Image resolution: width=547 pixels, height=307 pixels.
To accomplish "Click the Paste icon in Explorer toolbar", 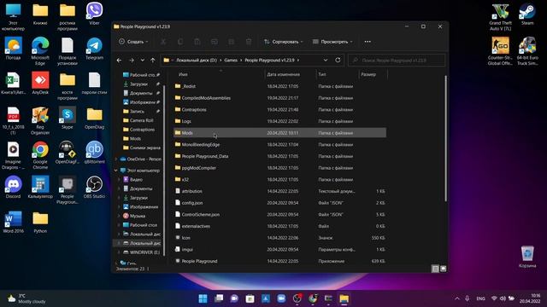I will 197,42.
